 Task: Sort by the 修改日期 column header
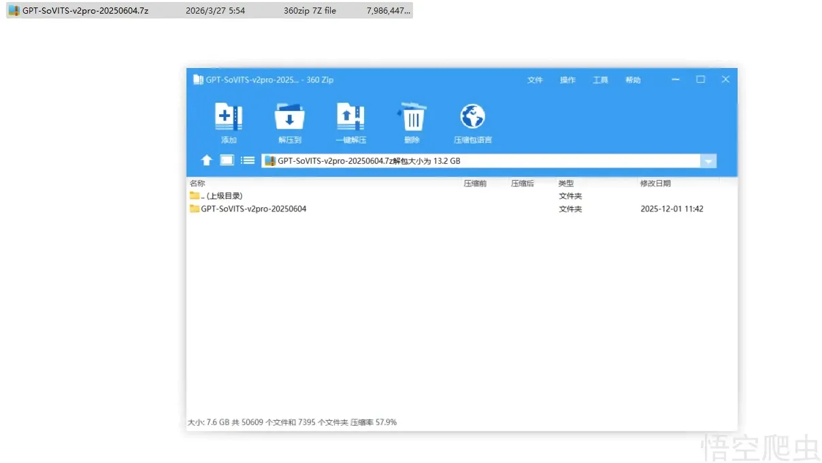click(655, 184)
